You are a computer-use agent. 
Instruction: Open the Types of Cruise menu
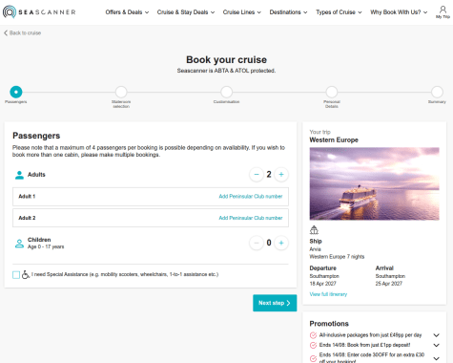339,12
